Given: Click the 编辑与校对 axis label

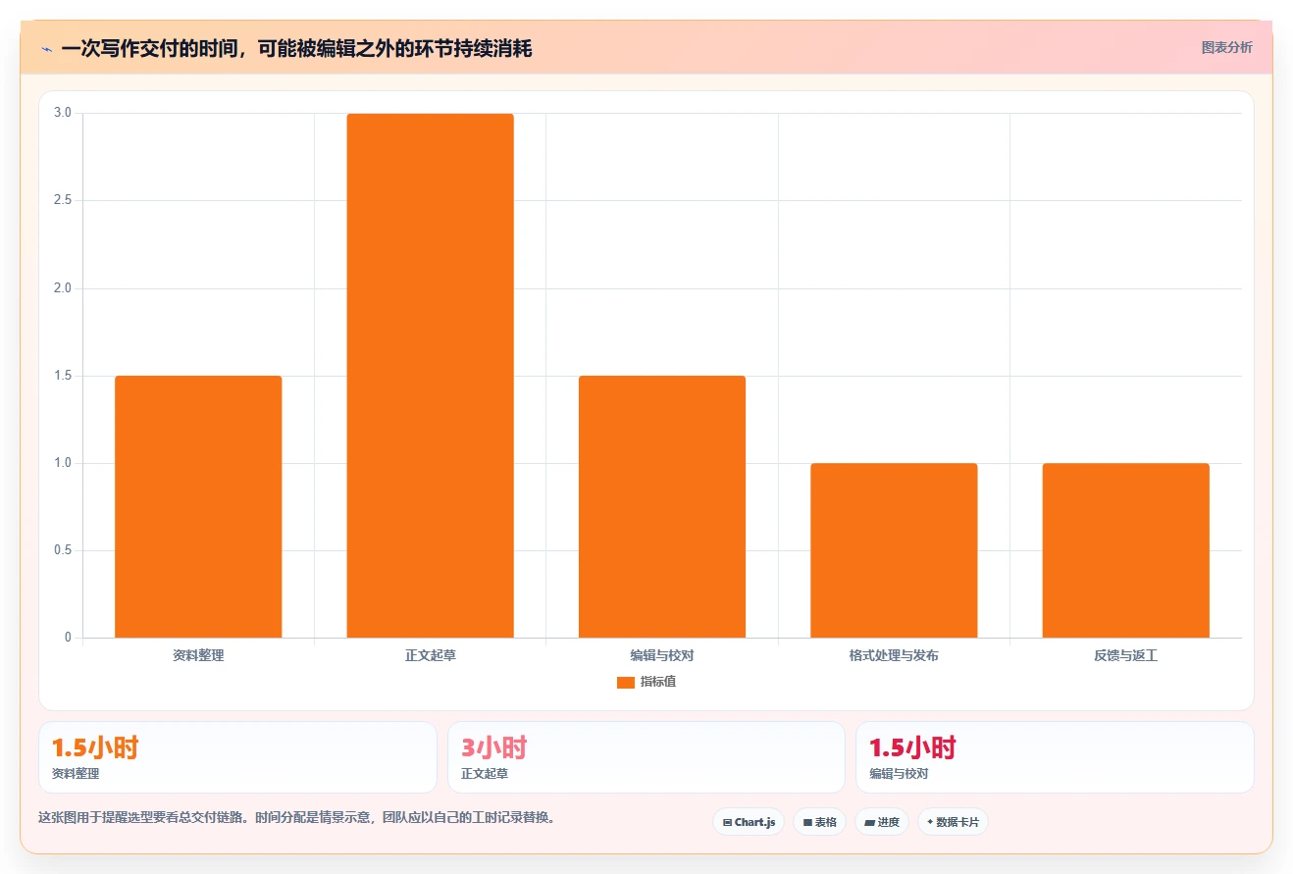Looking at the screenshot, I should 662,655.
